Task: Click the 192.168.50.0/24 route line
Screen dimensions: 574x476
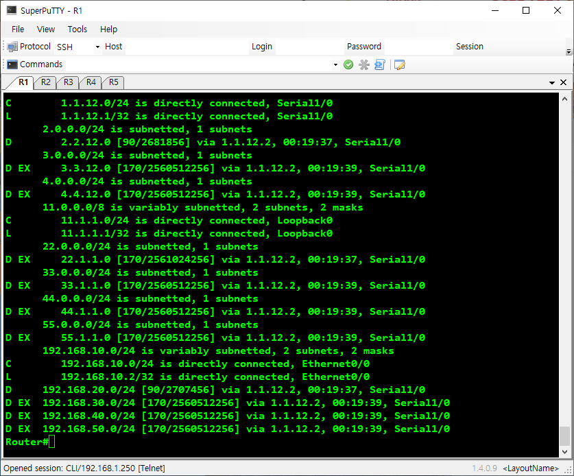Action: (228, 429)
